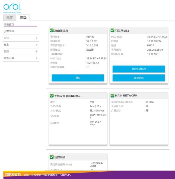Click green checkmark icon beside 访客网络
Image resolution: width=175 pixels, height=179 pixels.
52,157
